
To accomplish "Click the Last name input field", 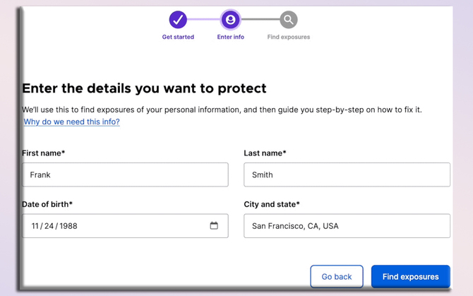I will (x=347, y=174).
